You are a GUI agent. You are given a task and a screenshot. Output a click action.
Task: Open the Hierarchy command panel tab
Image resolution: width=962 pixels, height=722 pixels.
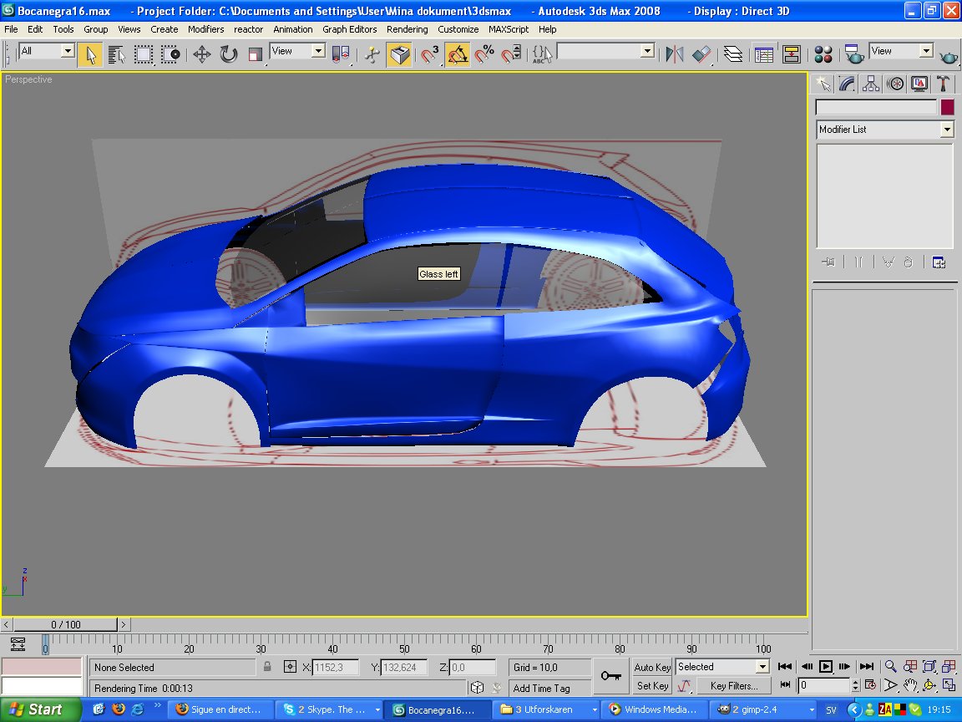[871, 84]
